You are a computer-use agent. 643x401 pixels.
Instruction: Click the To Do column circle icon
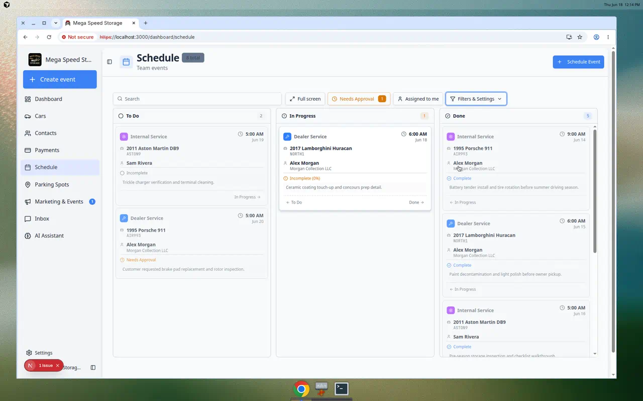click(x=121, y=116)
